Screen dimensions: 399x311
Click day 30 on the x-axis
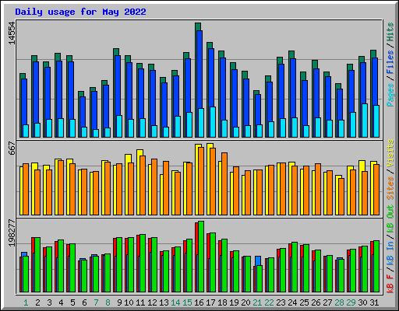point(362,302)
